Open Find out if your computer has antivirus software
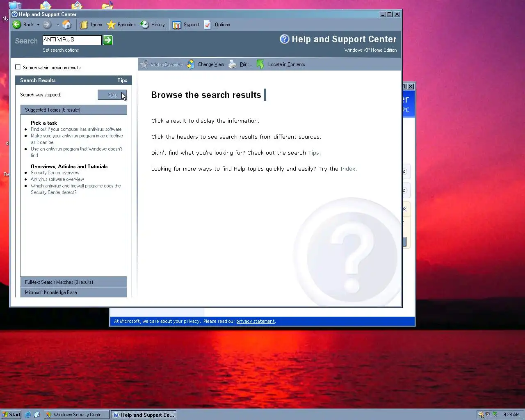 pyautogui.click(x=76, y=129)
